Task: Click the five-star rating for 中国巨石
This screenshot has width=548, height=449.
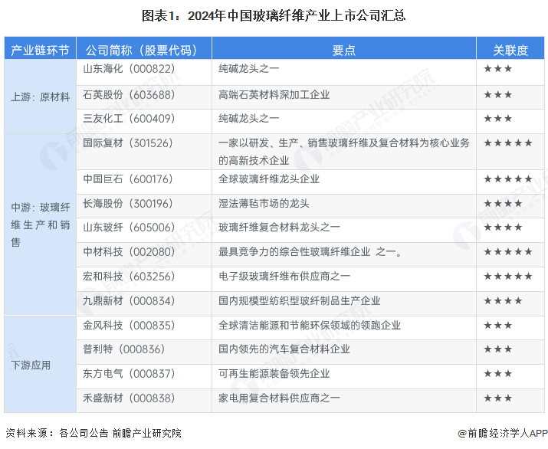Action: pos(507,179)
